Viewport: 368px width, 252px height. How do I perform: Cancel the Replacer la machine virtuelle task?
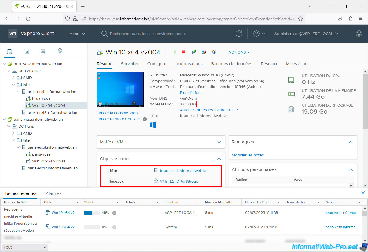tap(114, 213)
